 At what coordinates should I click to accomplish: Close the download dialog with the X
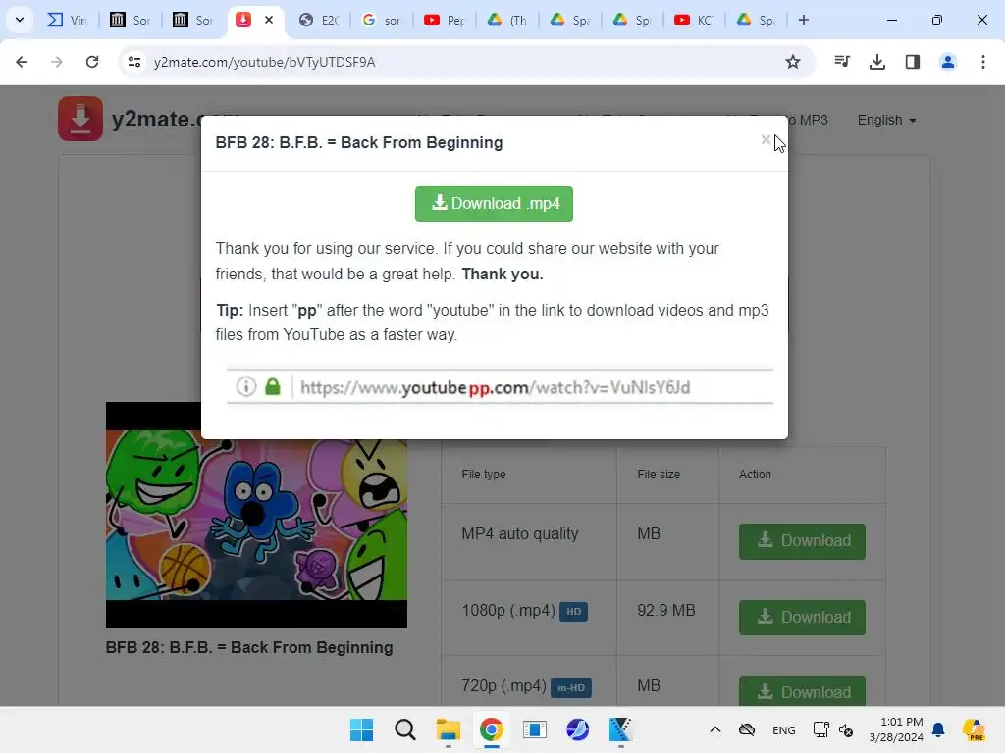tap(766, 139)
